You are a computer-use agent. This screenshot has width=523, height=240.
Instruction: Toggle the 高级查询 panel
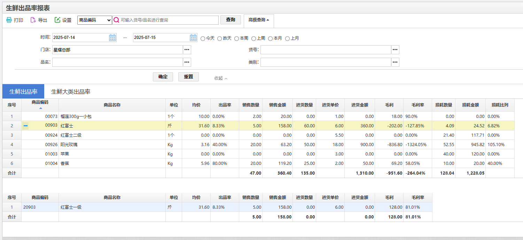(259, 20)
